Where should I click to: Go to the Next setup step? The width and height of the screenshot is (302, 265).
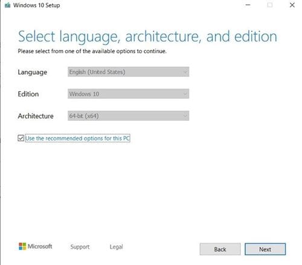[265, 249]
